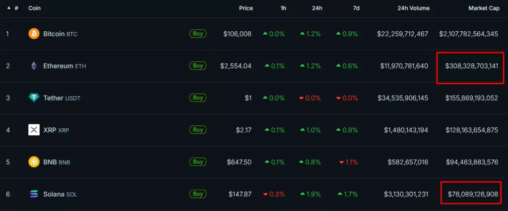Click the Tether logo icon
This screenshot has height=211, width=508.
pos(34,98)
